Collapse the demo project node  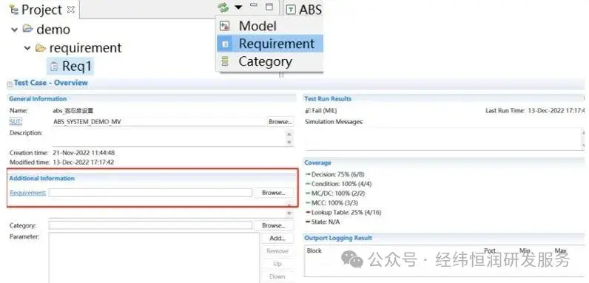[x=15, y=30]
